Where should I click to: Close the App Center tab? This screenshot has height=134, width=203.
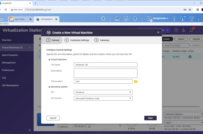coord(30,19)
